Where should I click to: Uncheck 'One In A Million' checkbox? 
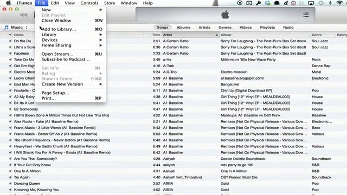point(10,171)
